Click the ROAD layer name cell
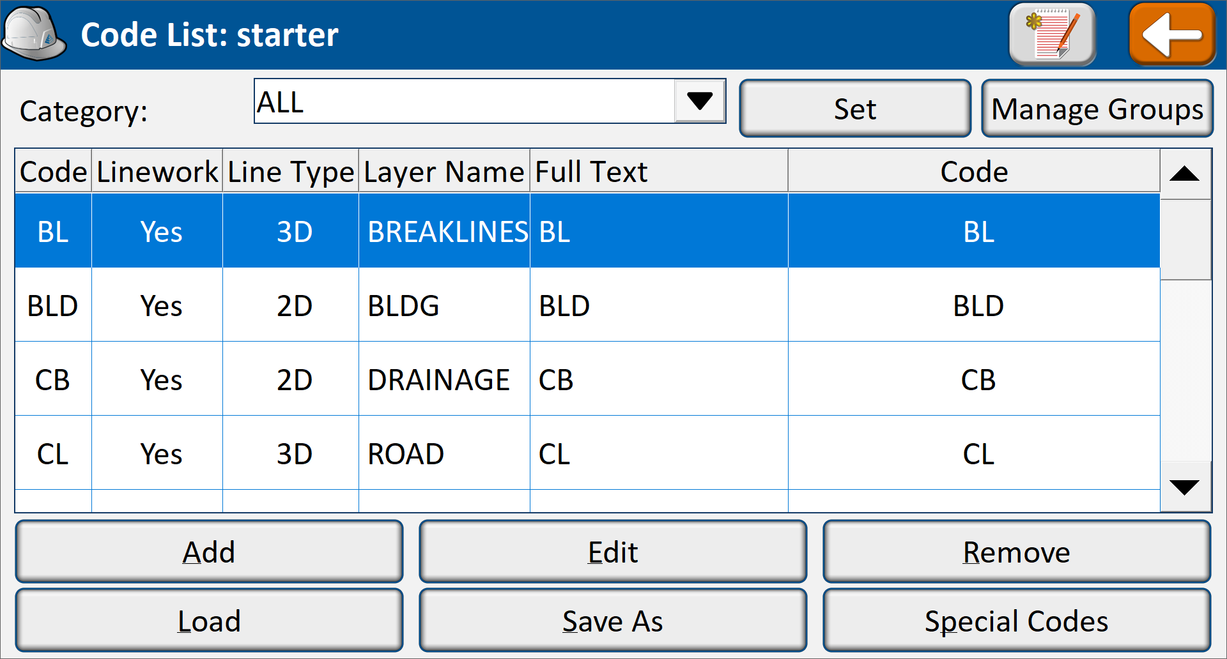Viewport: 1227px width, 659px height. pyautogui.click(x=444, y=453)
